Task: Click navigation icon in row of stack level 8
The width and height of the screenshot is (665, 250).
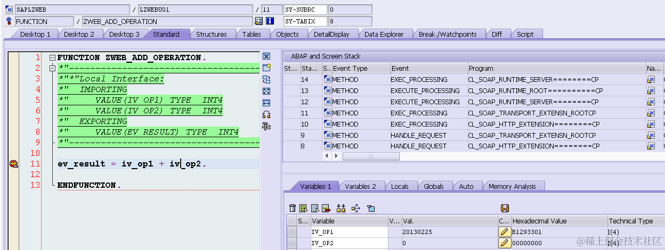Action: point(651,146)
